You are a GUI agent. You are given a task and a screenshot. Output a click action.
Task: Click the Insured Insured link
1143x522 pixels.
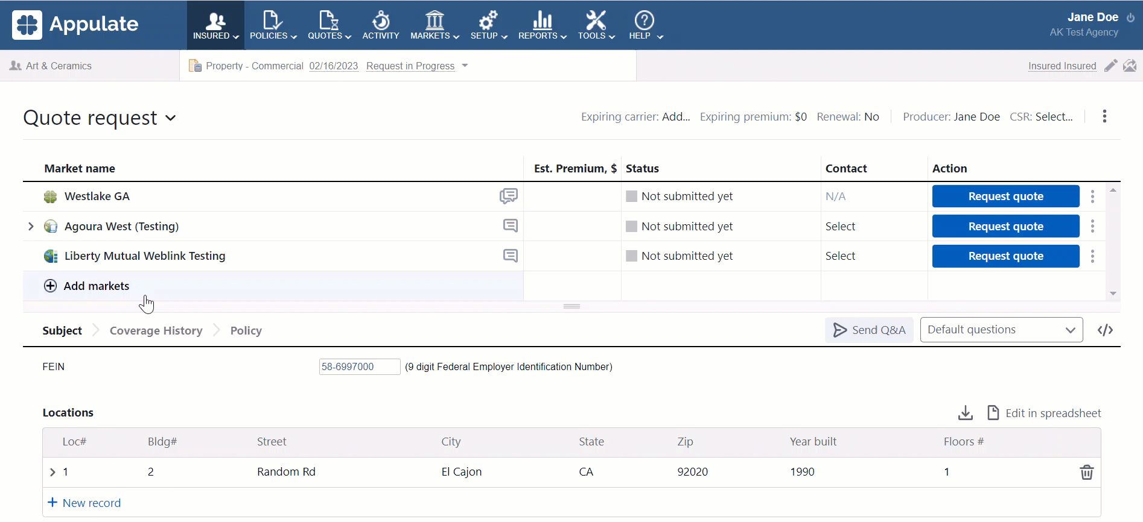click(x=1062, y=66)
